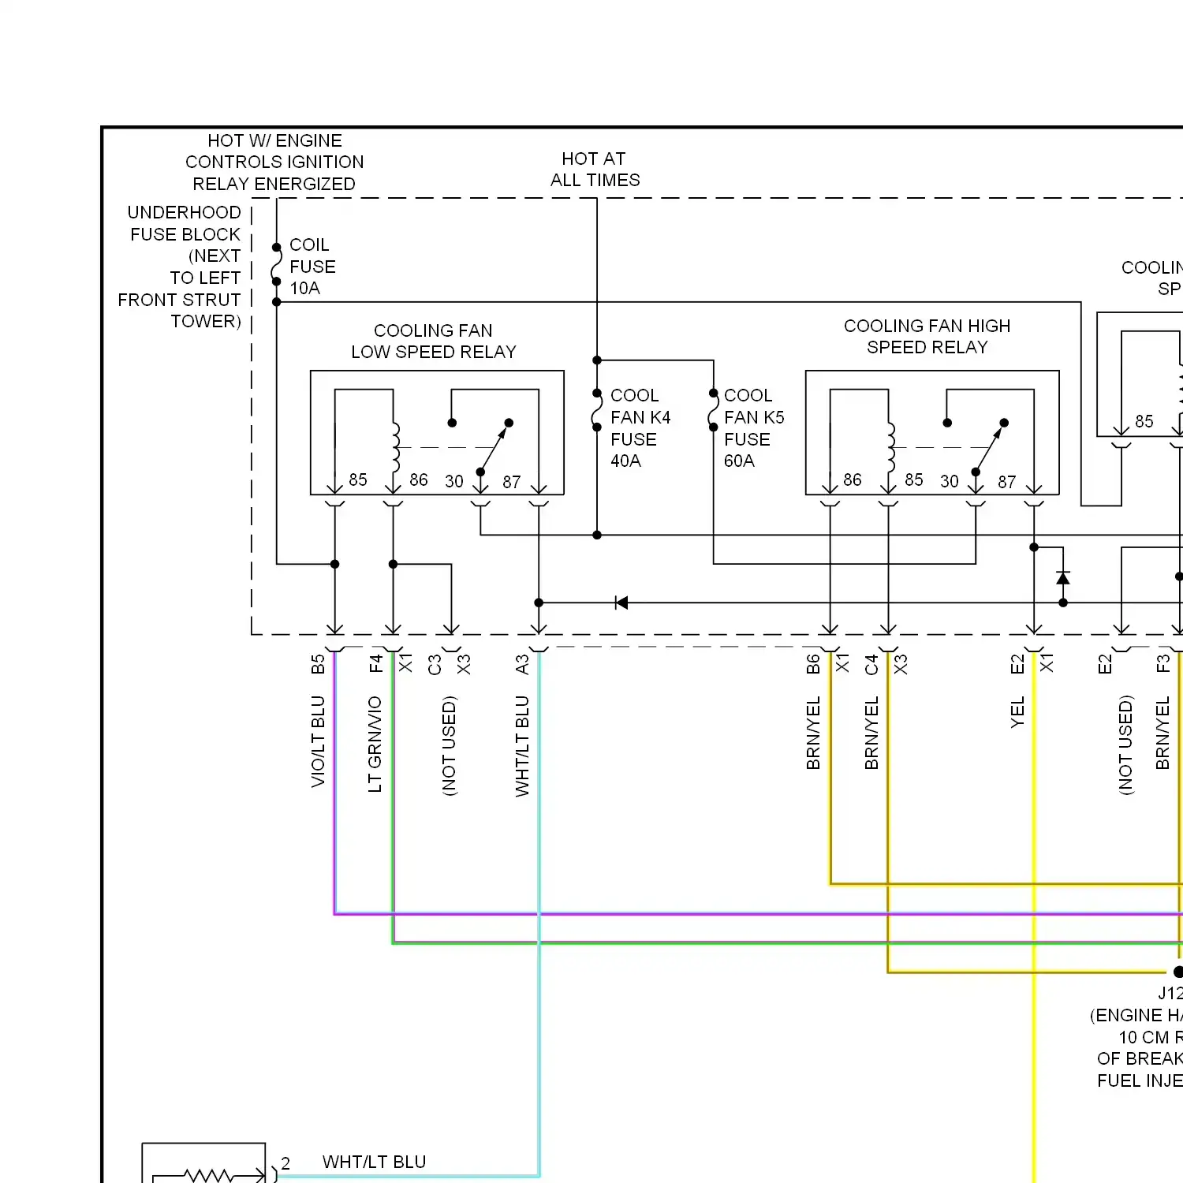Image resolution: width=1183 pixels, height=1183 pixels.
Task: Click the vertical WHT/LT BLU wire label
Action: (x=522, y=746)
